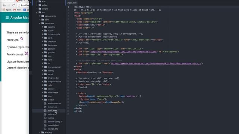Click the baseline folder icon
Viewport: 239px width, 134px height.
point(46,27)
